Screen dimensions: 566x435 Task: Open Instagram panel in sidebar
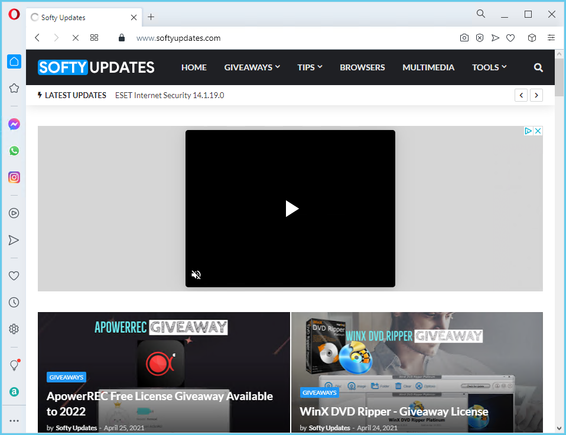point(14,177)
